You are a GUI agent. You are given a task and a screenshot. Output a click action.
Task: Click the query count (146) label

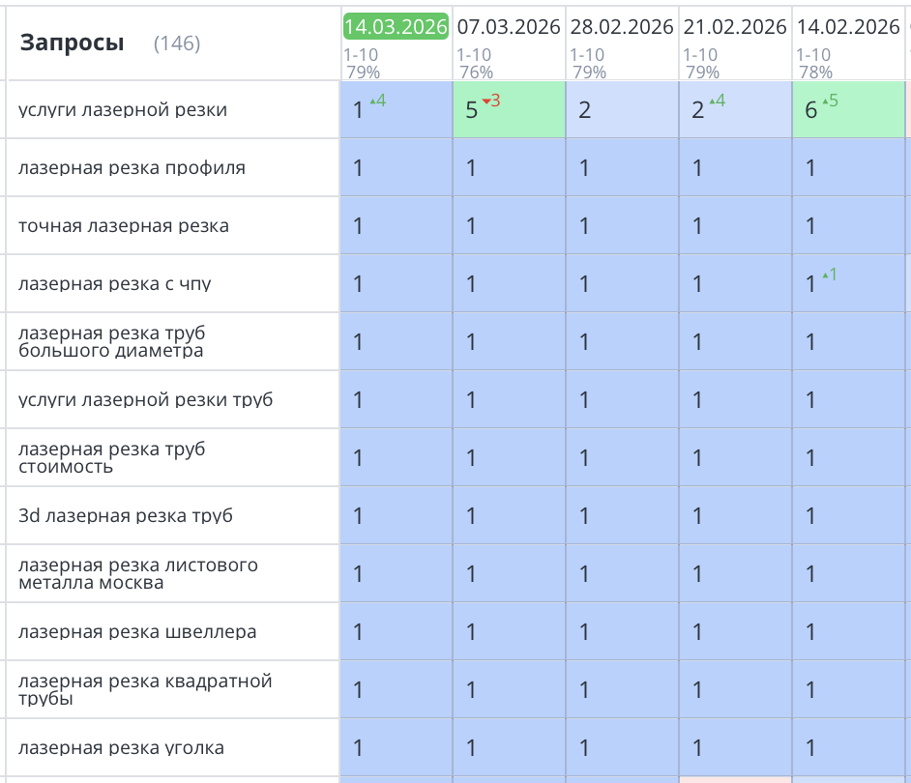pos(177,43)
